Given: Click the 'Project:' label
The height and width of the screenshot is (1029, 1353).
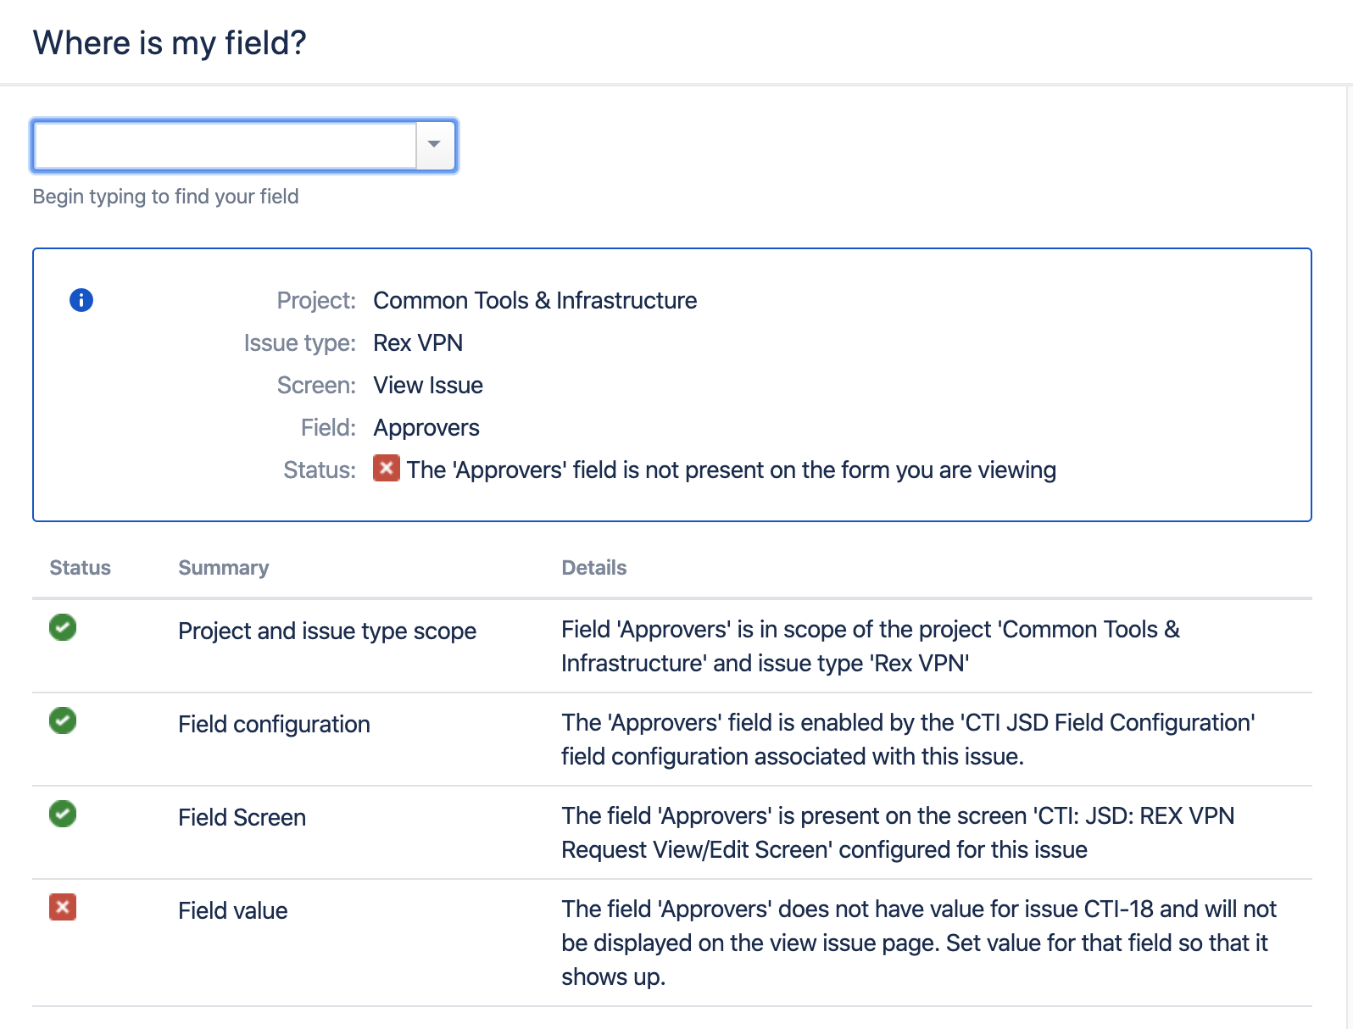Looking at the screenshot, I should click(316, 301).
